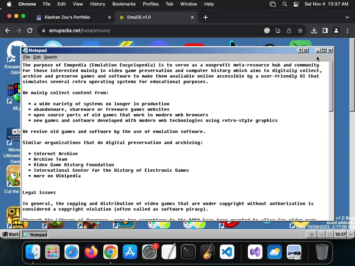The height and width of the screenshot is (266, 355).
Task: Open Chrome profile menu
Action: pos(336,30)
